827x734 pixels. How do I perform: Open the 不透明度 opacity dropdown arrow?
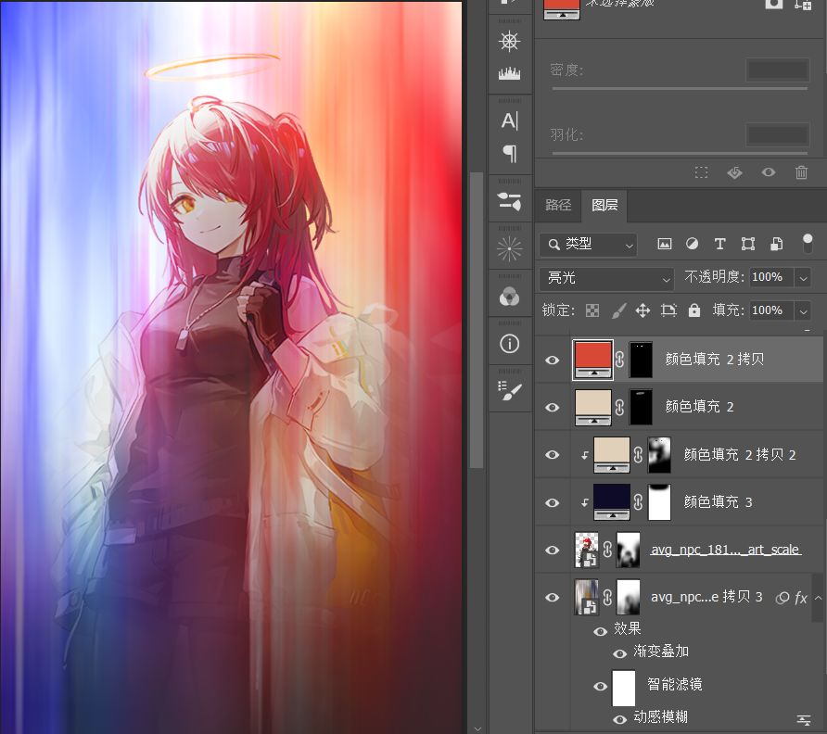coord(801,278)
